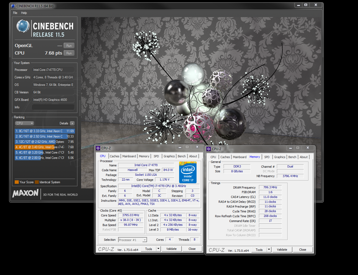Viewport: 358px width, 275px height.
Task: Click the Info input field in Your System
Action: point(53,107)
